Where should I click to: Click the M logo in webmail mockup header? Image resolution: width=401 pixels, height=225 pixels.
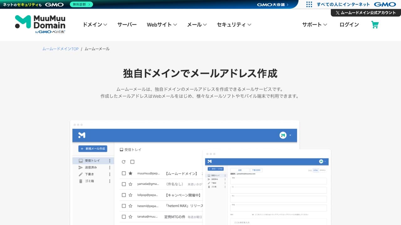82,135
